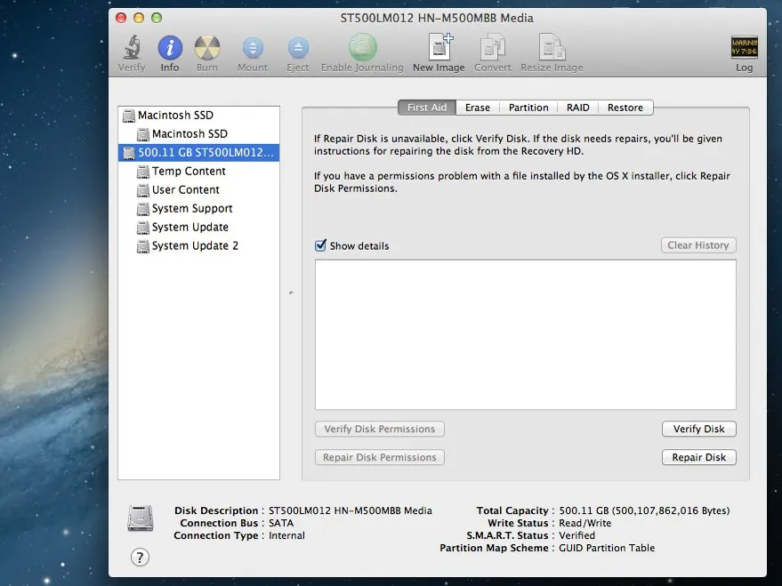
Task: Uncheck the Show details checkbox
Action: (321, 246)
